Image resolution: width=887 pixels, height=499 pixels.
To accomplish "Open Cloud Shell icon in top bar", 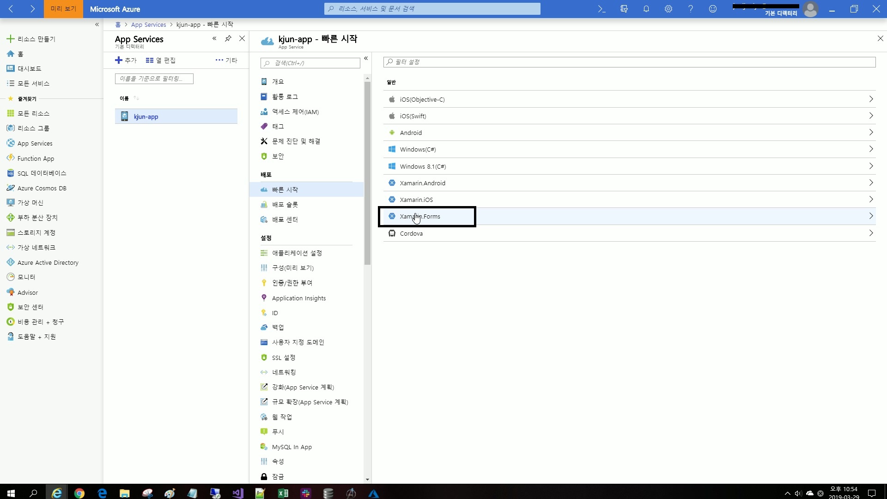I will click(601, 9).
